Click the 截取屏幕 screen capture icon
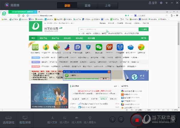Screen dimensions: 180x128 25,120
